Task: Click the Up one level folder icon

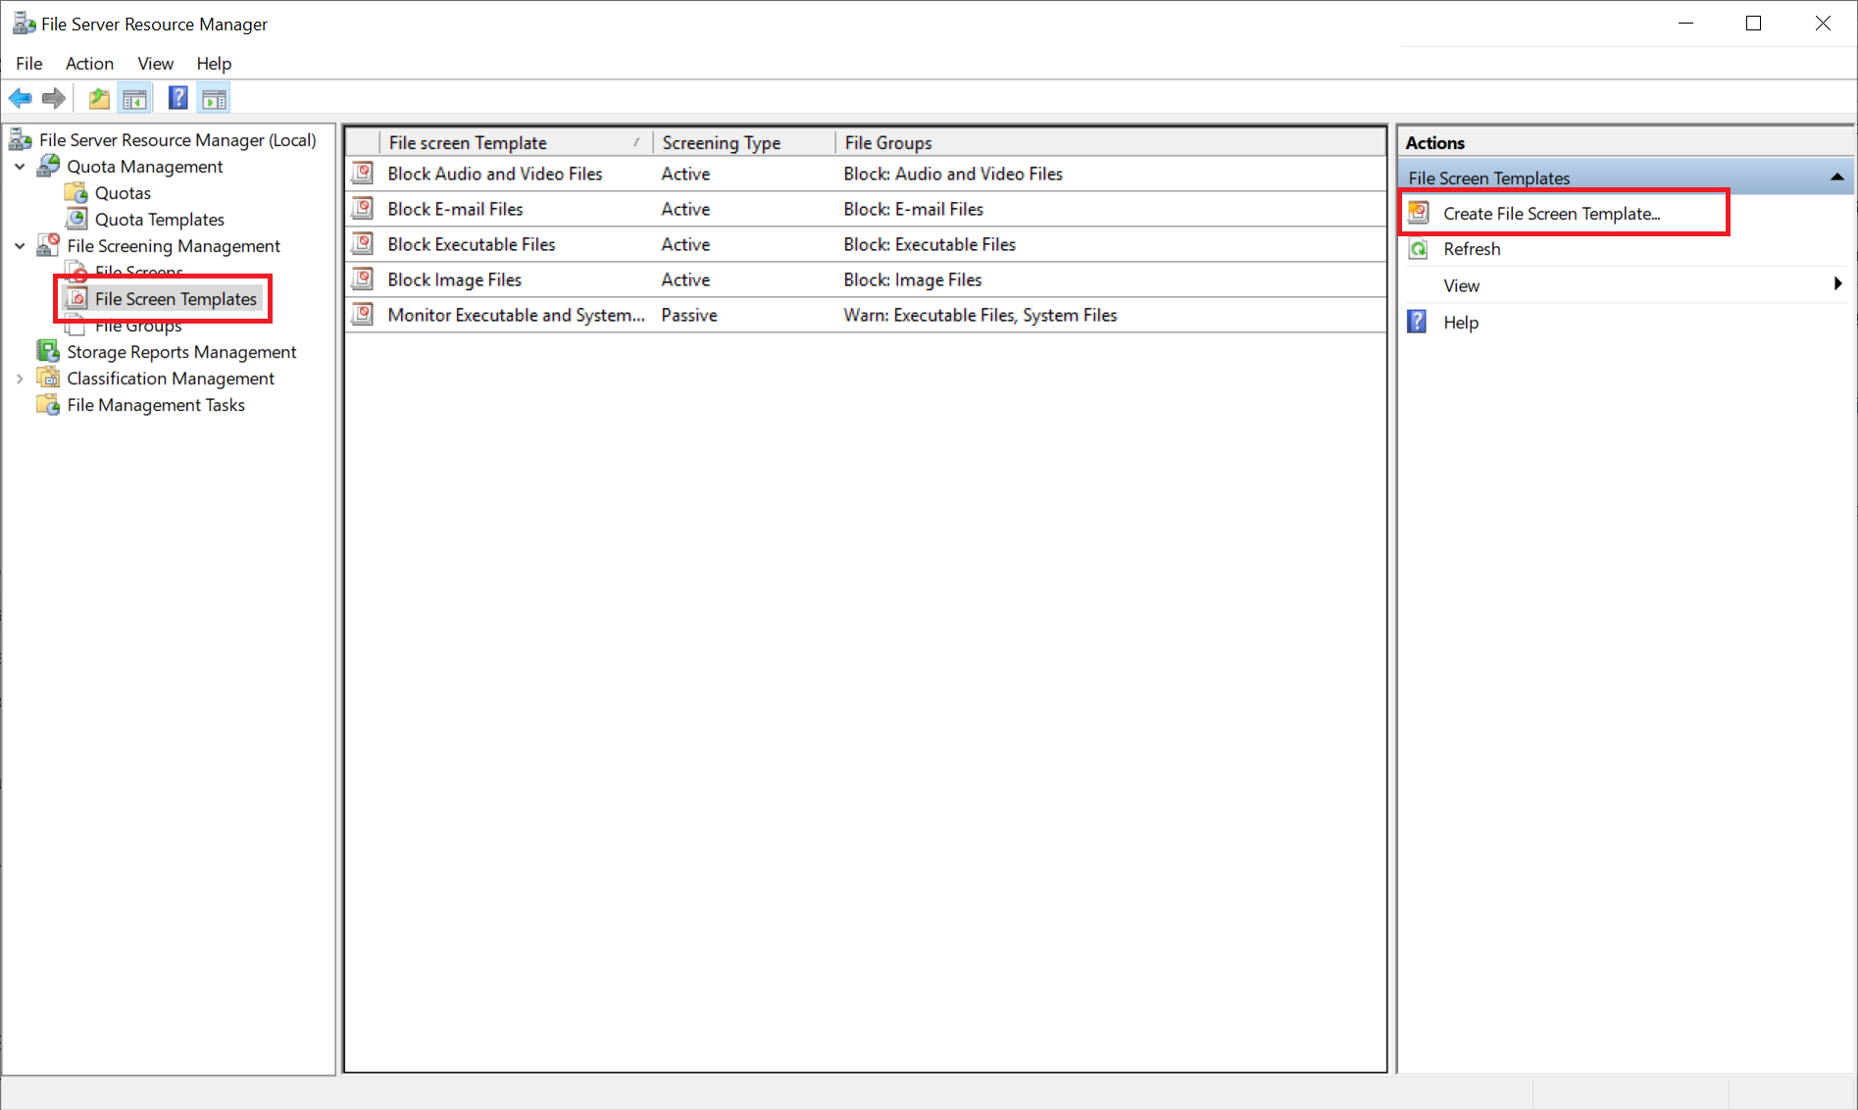Action: [x=99, y=98]
